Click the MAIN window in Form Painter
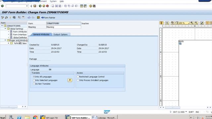The width and height of the screenshot is (212, 119). pyautogui.click(x=195, y=73)
